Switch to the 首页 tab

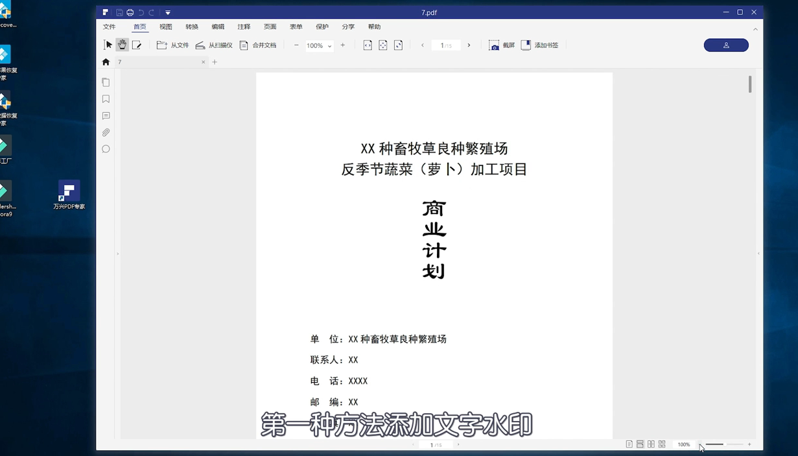coord(139,27)
